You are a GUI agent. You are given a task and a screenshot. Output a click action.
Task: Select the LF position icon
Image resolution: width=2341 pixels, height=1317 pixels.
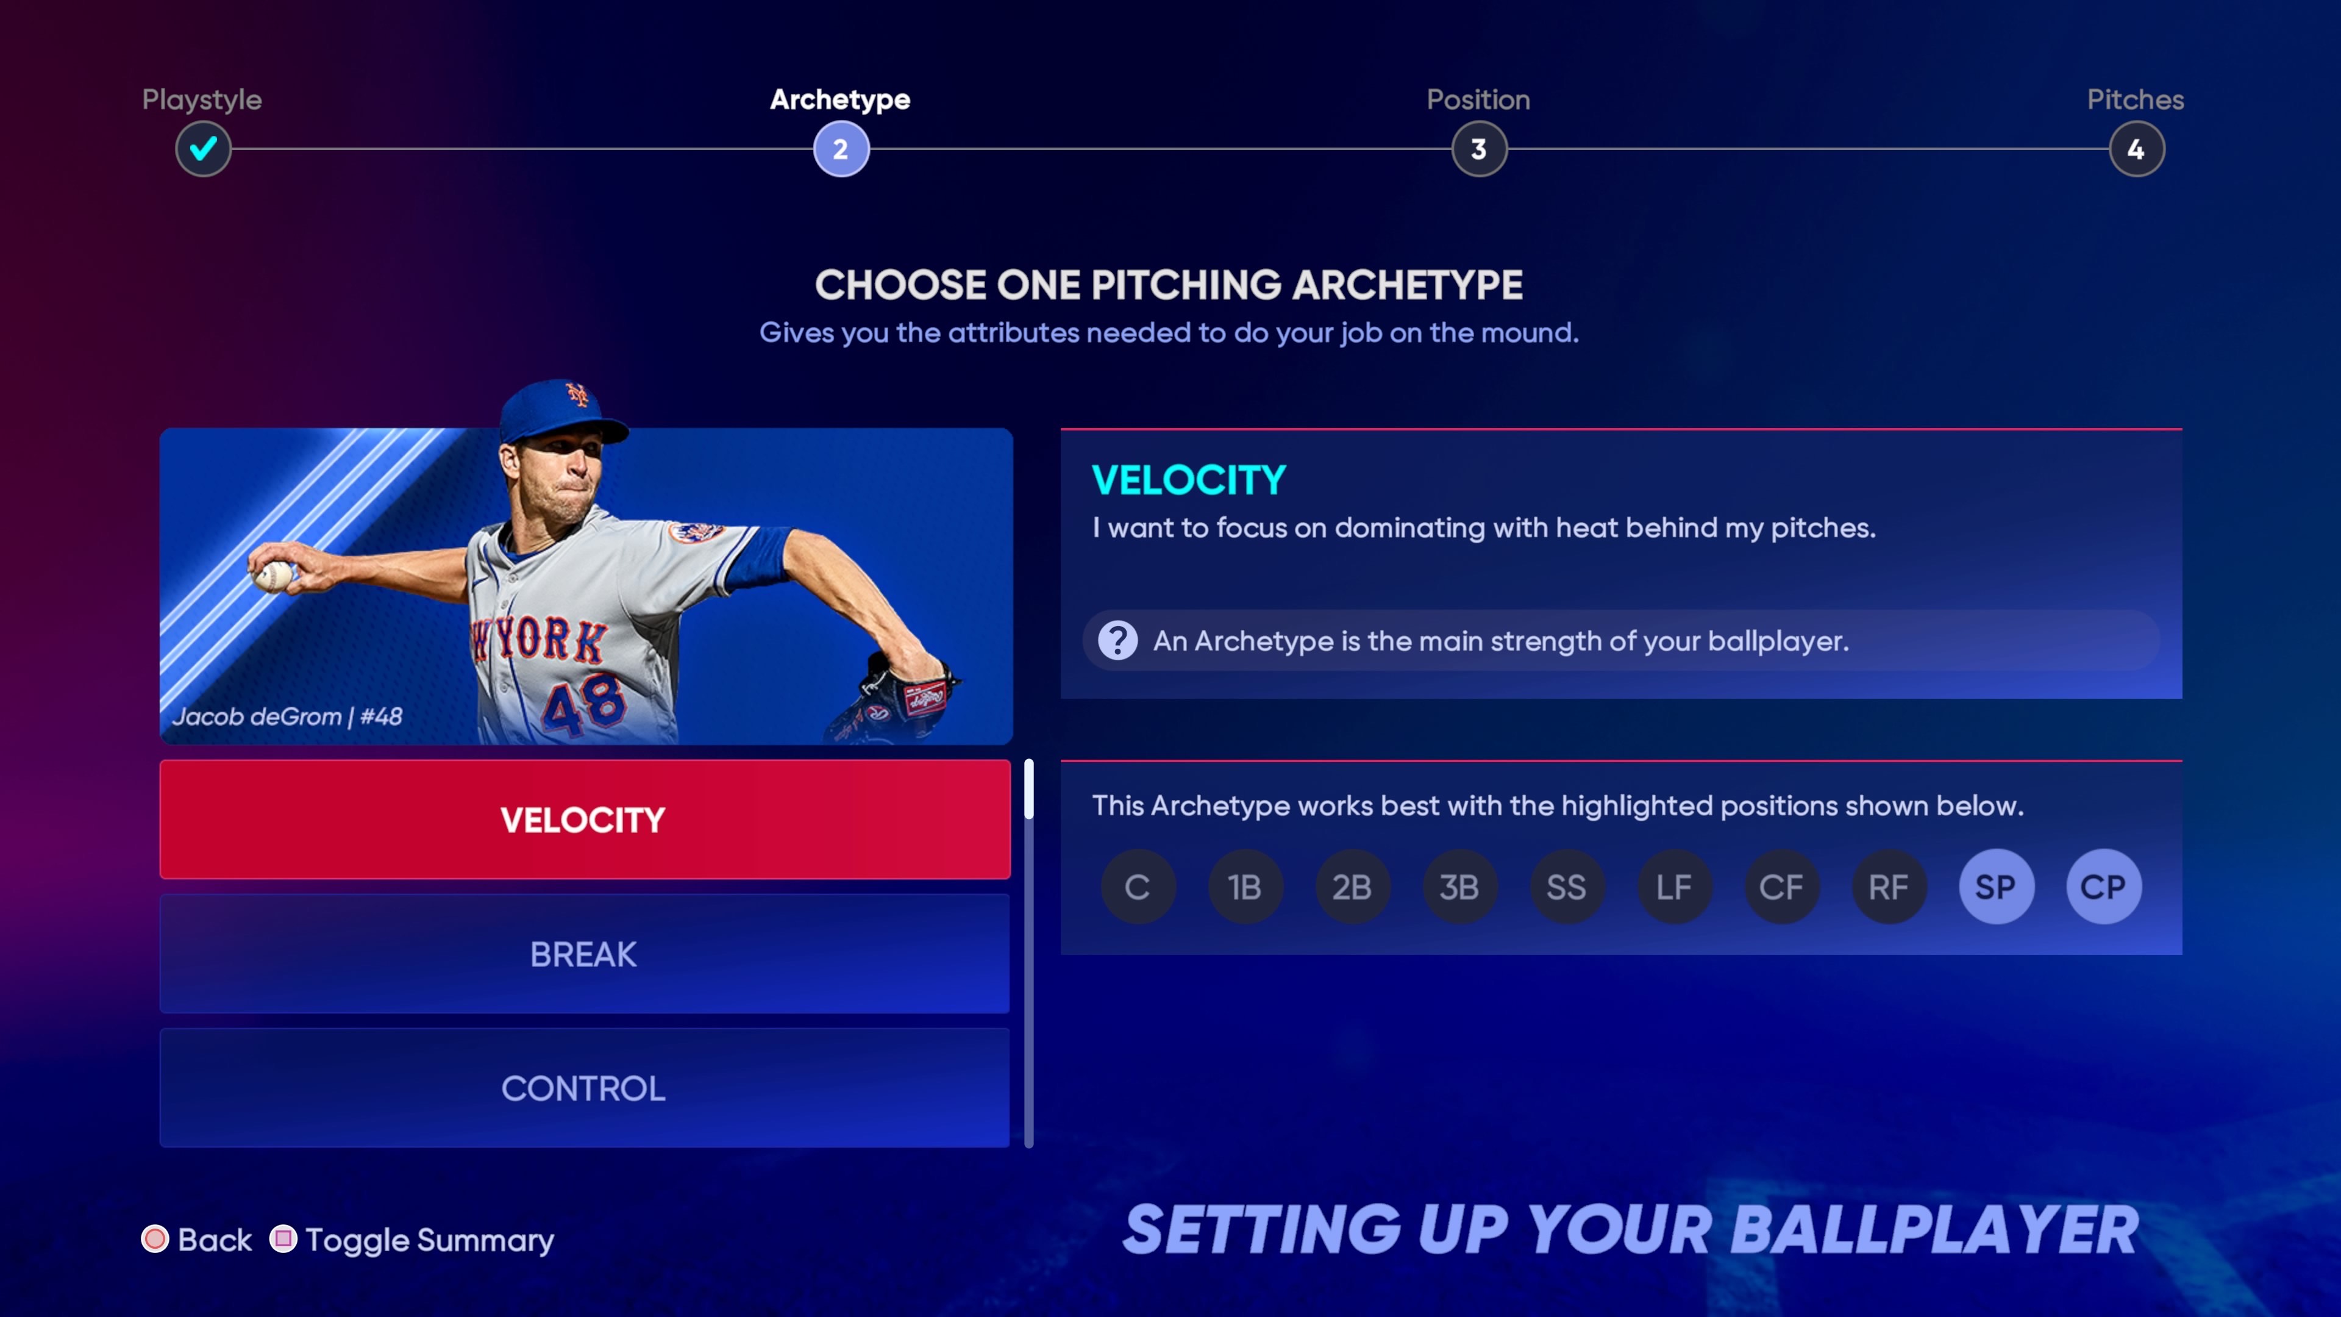point(1673,886)
